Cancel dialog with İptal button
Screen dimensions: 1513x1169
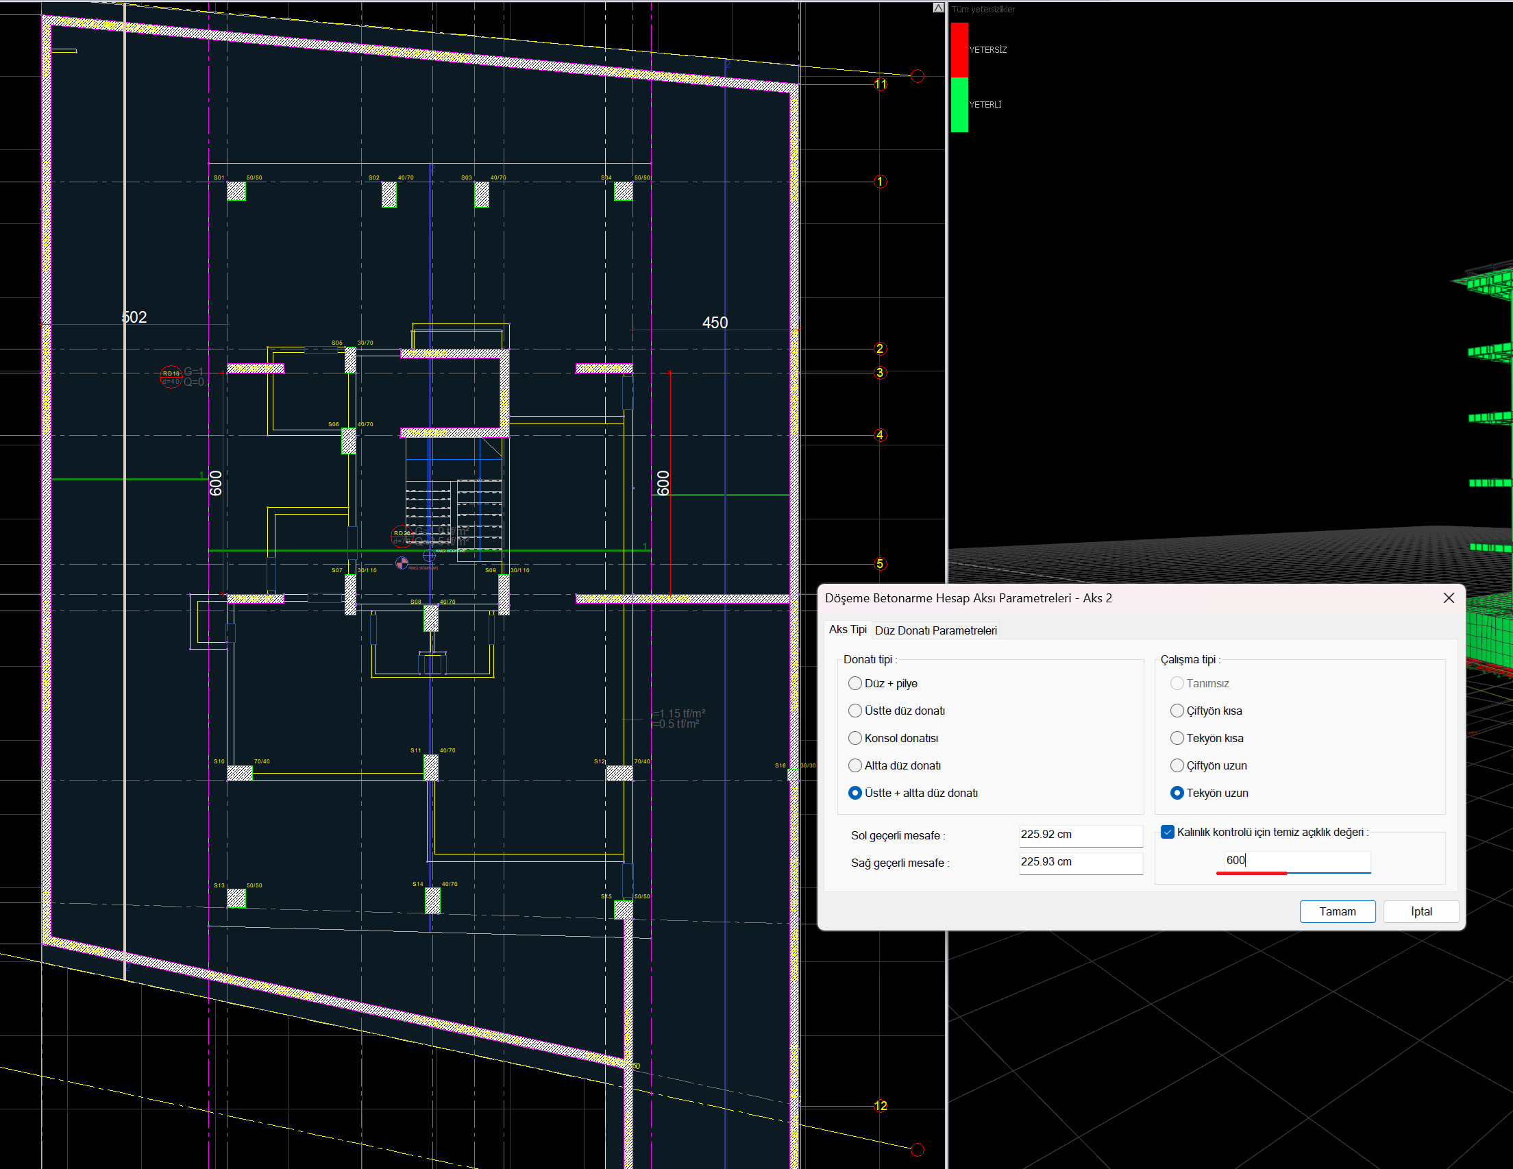click(1421, 911)
